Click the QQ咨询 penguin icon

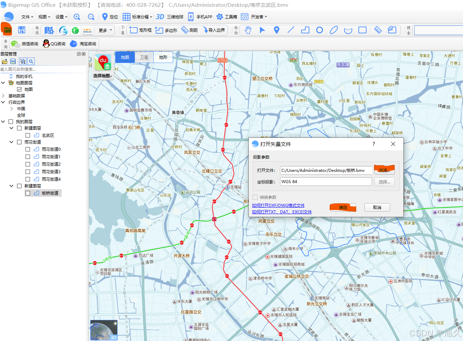(46, 44)
